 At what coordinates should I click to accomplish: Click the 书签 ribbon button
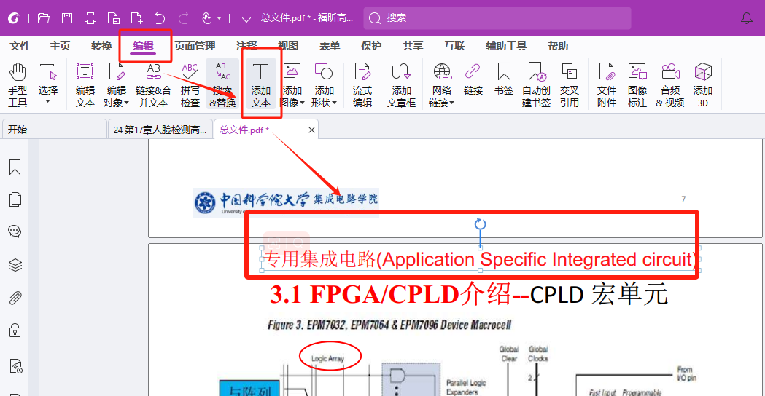504,79
